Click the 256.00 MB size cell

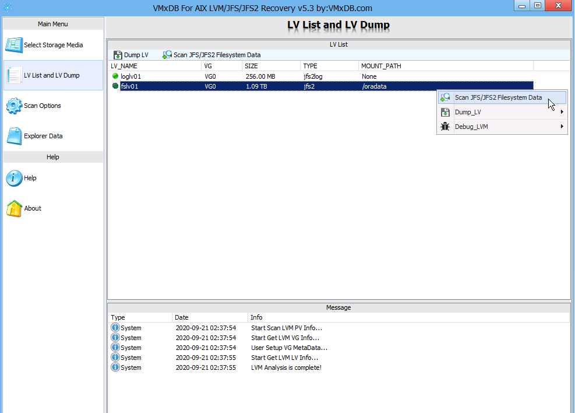tap(260, 76)
